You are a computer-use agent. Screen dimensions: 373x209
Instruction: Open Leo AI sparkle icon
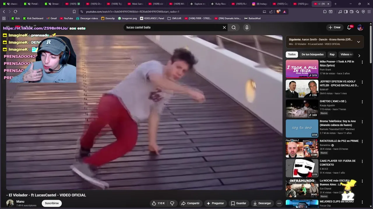[x=357, y=12]
